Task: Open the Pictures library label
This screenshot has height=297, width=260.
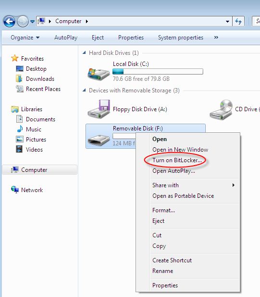Action: pyautogui.click(x=36, y=140)
